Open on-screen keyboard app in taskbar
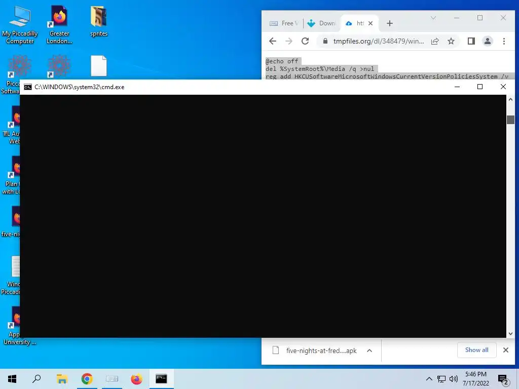 112,379
